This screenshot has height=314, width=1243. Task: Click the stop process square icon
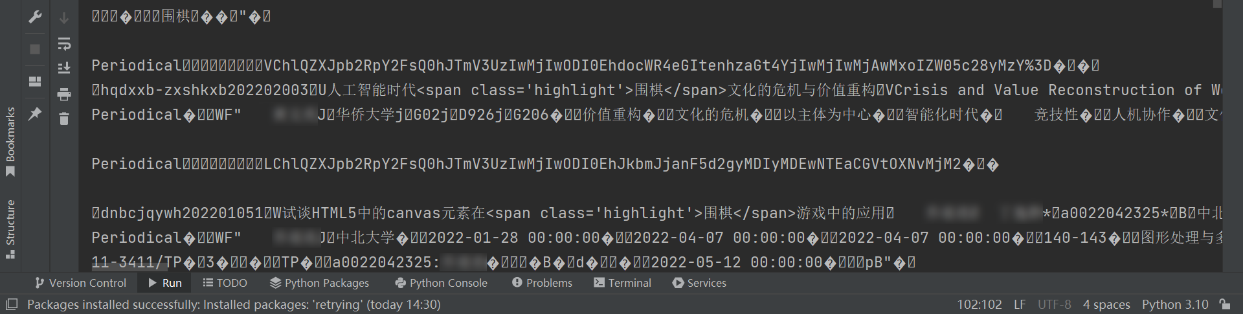tap(35, 49)
